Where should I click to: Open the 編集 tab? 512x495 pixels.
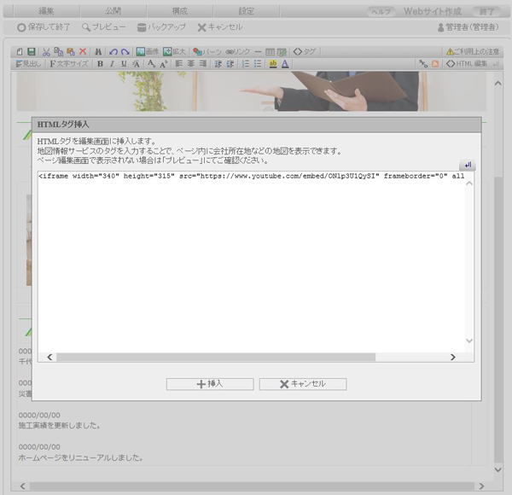pos(46,11)
